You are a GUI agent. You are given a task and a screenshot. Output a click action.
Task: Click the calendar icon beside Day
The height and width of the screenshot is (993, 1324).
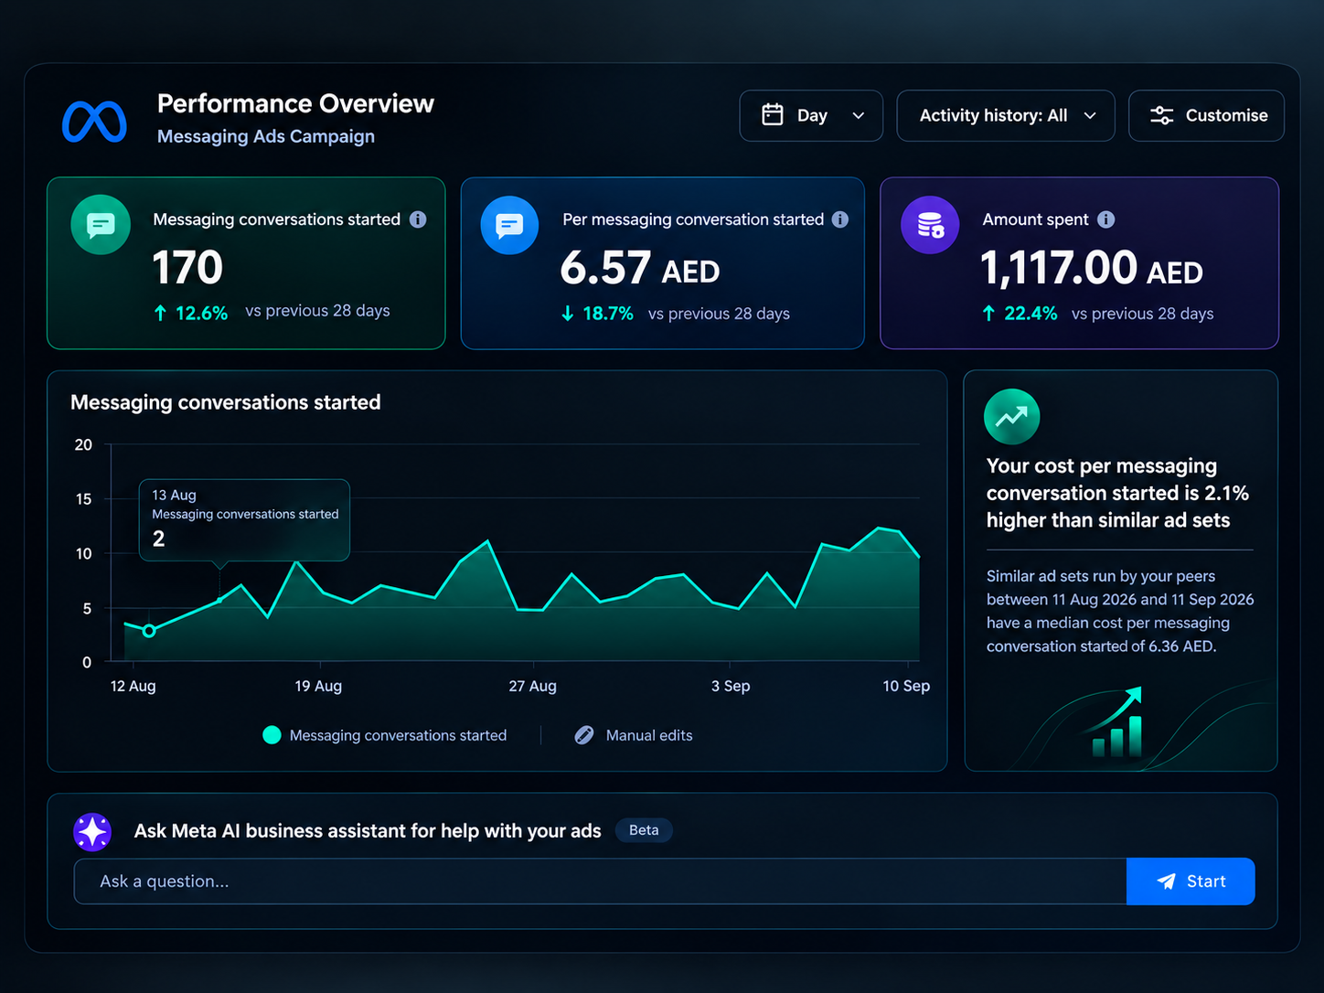coord(773,115)
